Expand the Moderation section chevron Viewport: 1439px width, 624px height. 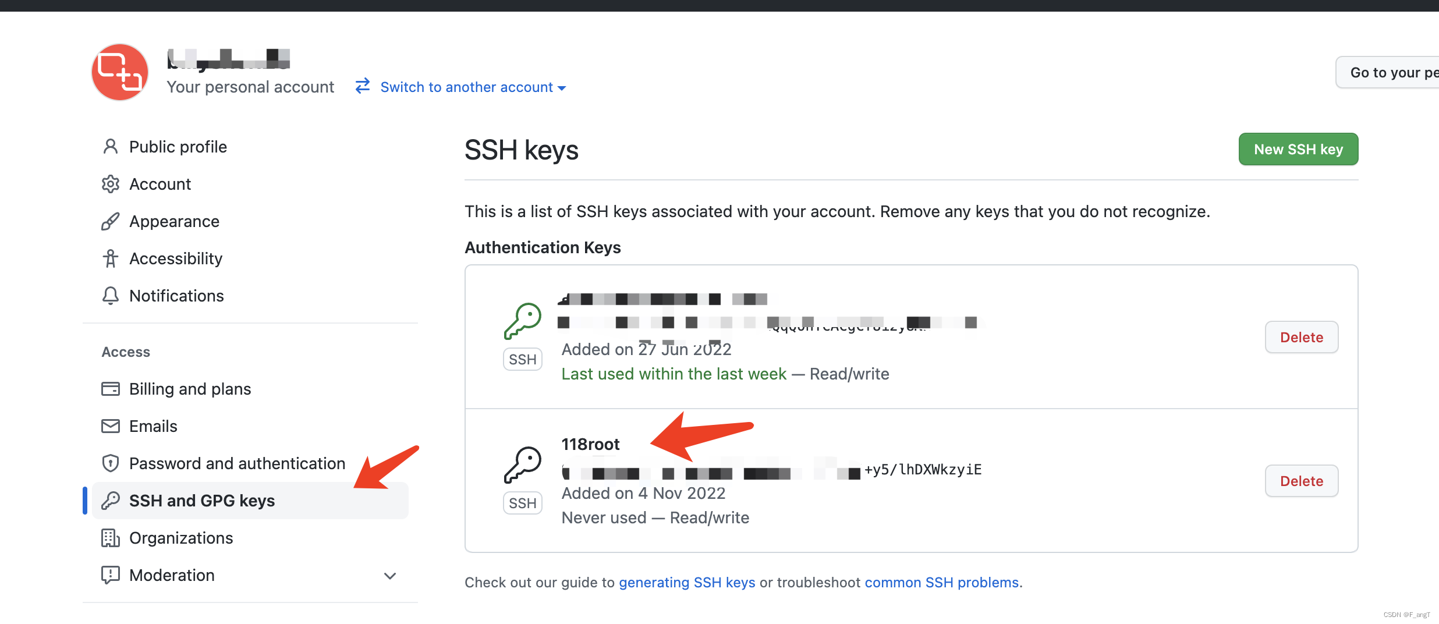pos(390,575)
